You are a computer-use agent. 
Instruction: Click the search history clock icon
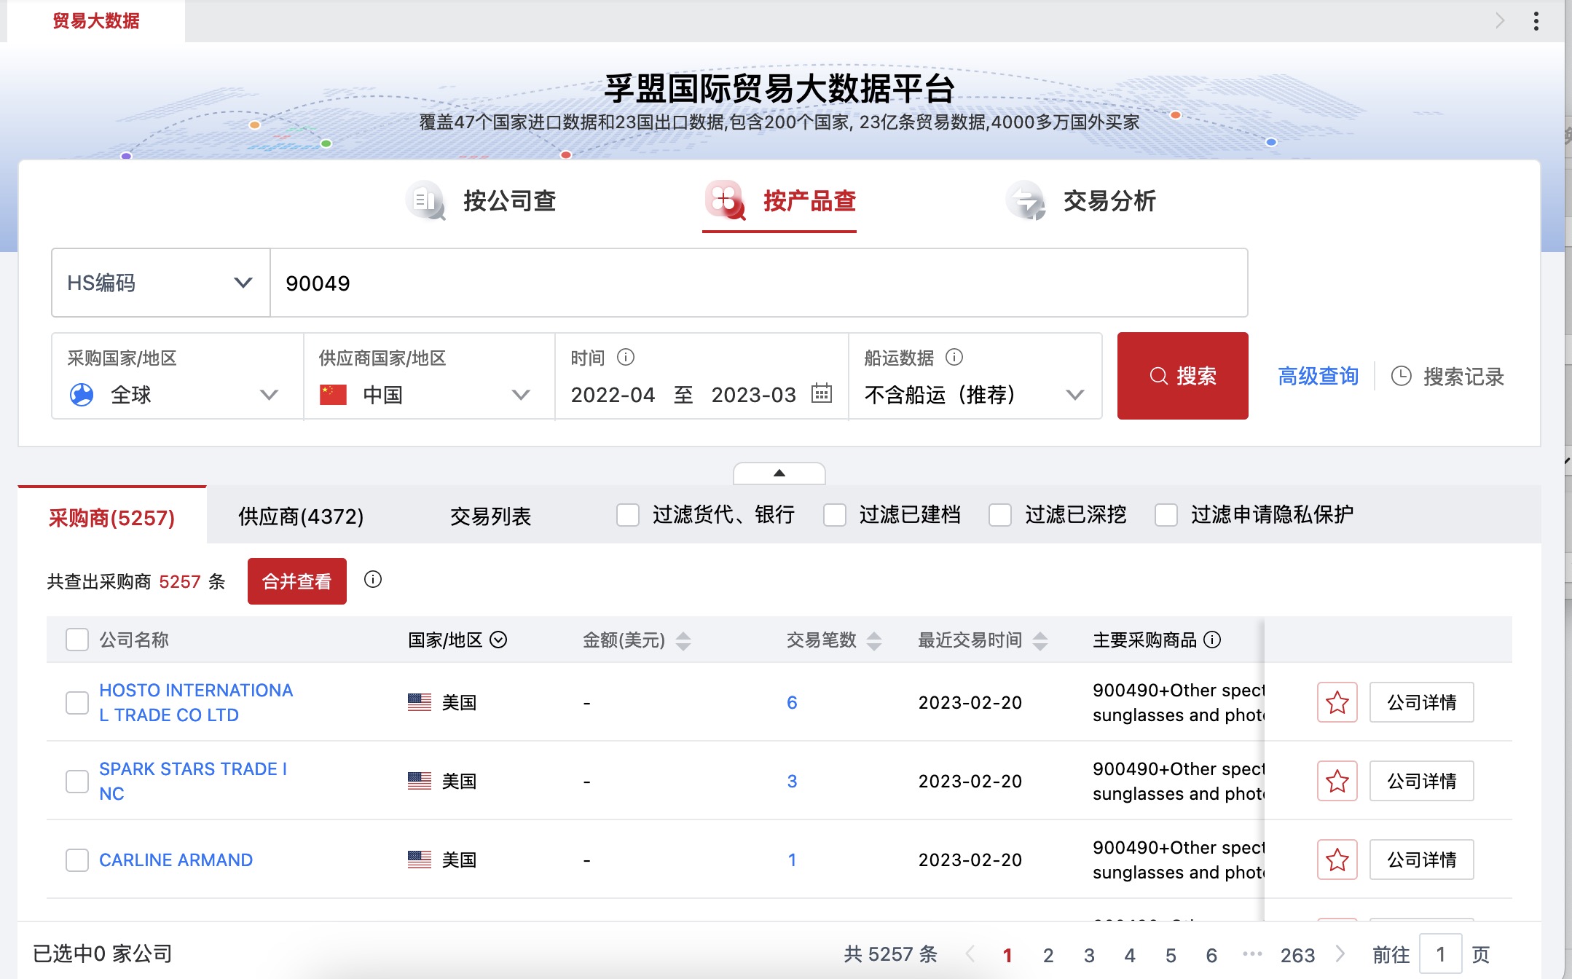(1401, 377)
